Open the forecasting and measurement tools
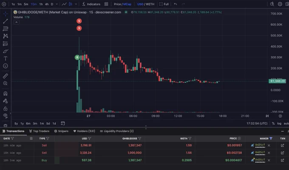This screenshot has width=289, height=170. click(x=6, y=43)
